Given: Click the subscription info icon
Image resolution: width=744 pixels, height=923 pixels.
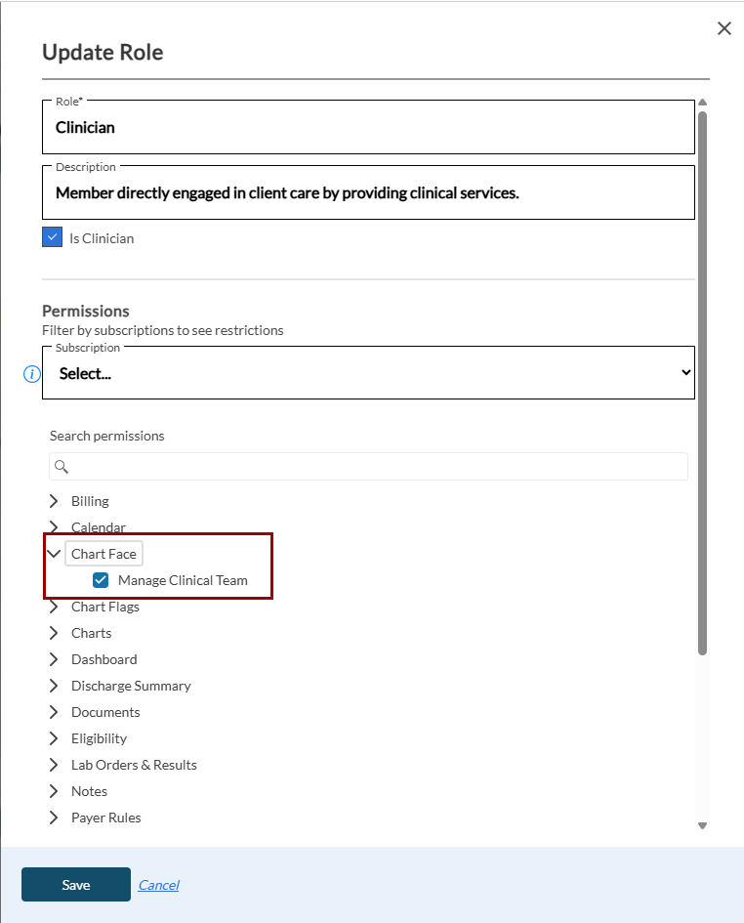Looking at the screenshot, I should pos(32,374).
